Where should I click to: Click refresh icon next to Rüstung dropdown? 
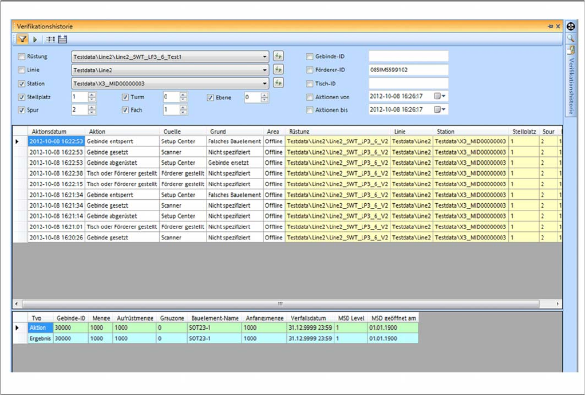[278, 56]
